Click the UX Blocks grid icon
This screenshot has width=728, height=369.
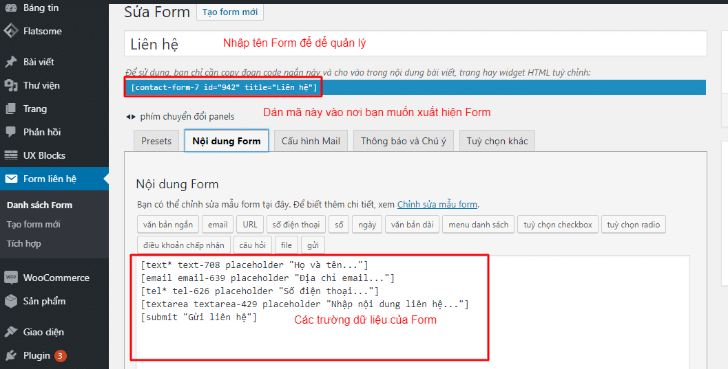[x=11, y=155]
